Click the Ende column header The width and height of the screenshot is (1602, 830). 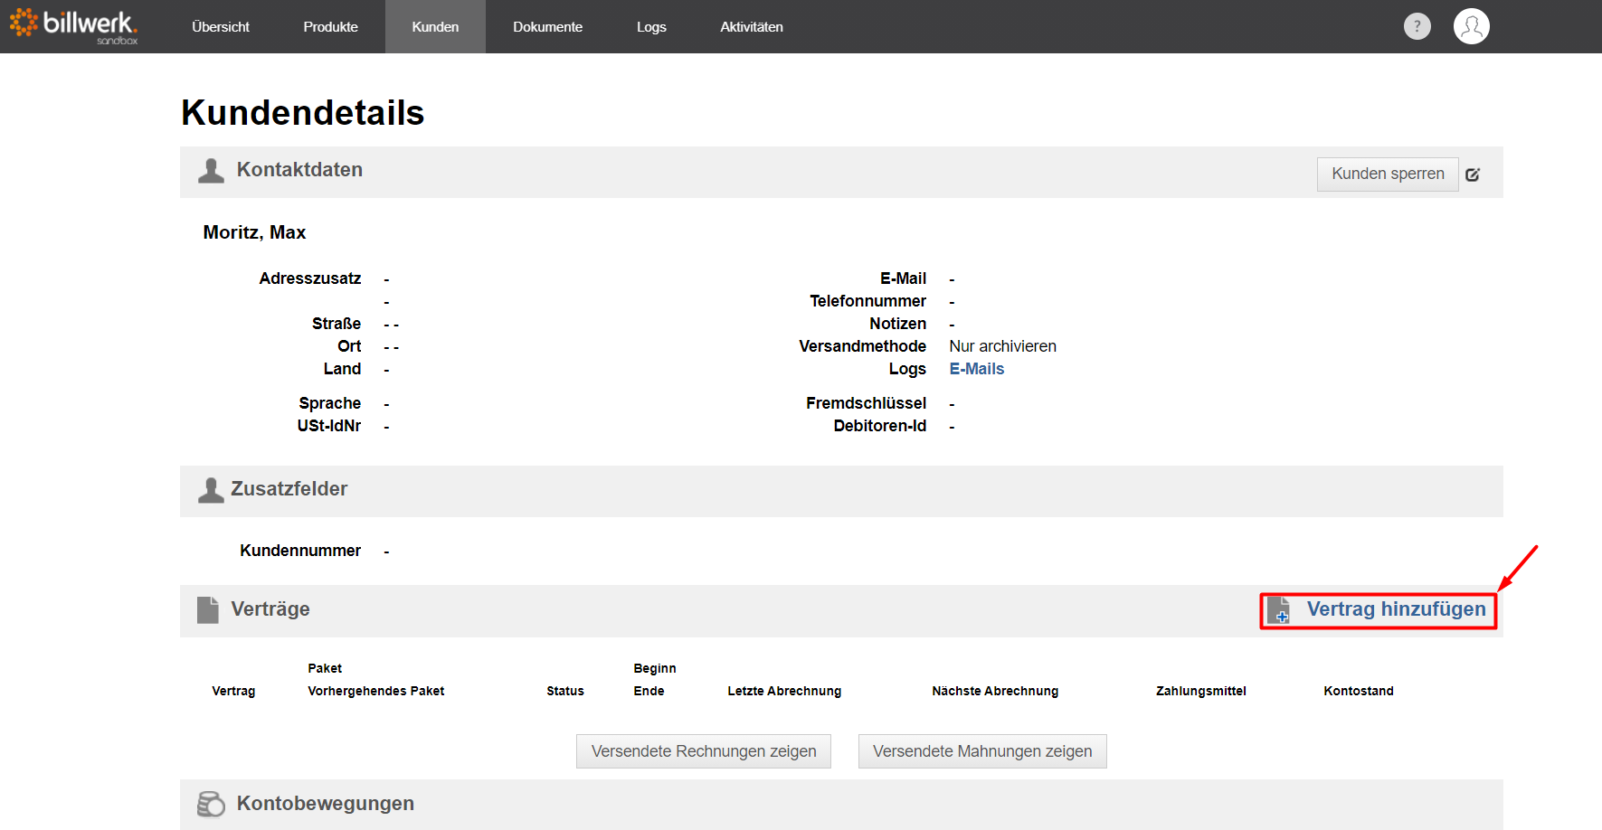tap(649, 691)
